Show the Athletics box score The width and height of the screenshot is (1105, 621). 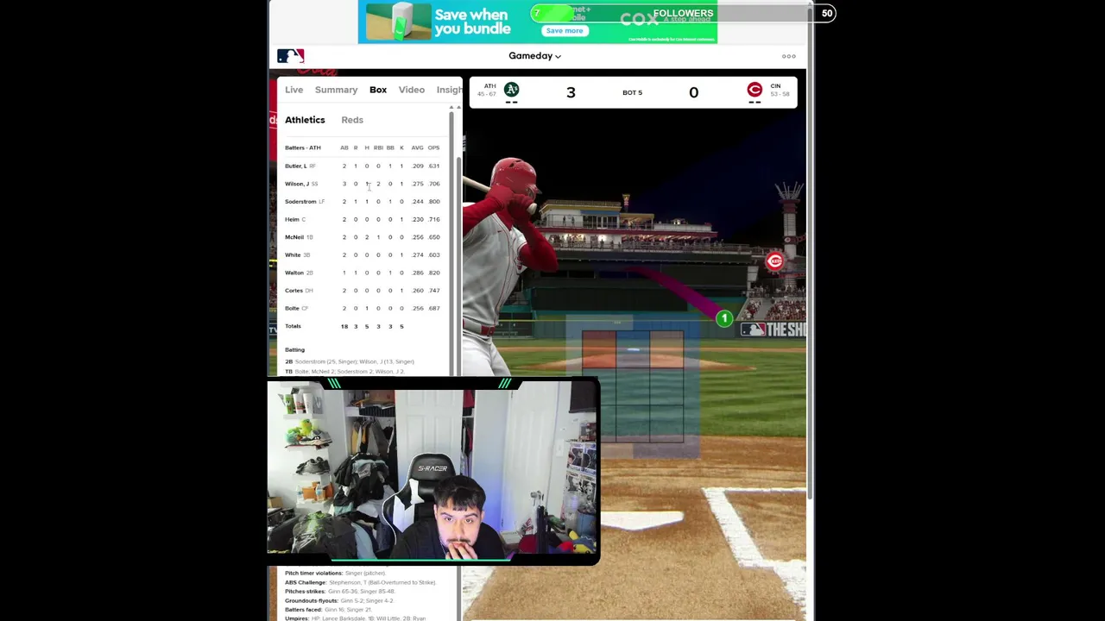click(x=305, y=120)
